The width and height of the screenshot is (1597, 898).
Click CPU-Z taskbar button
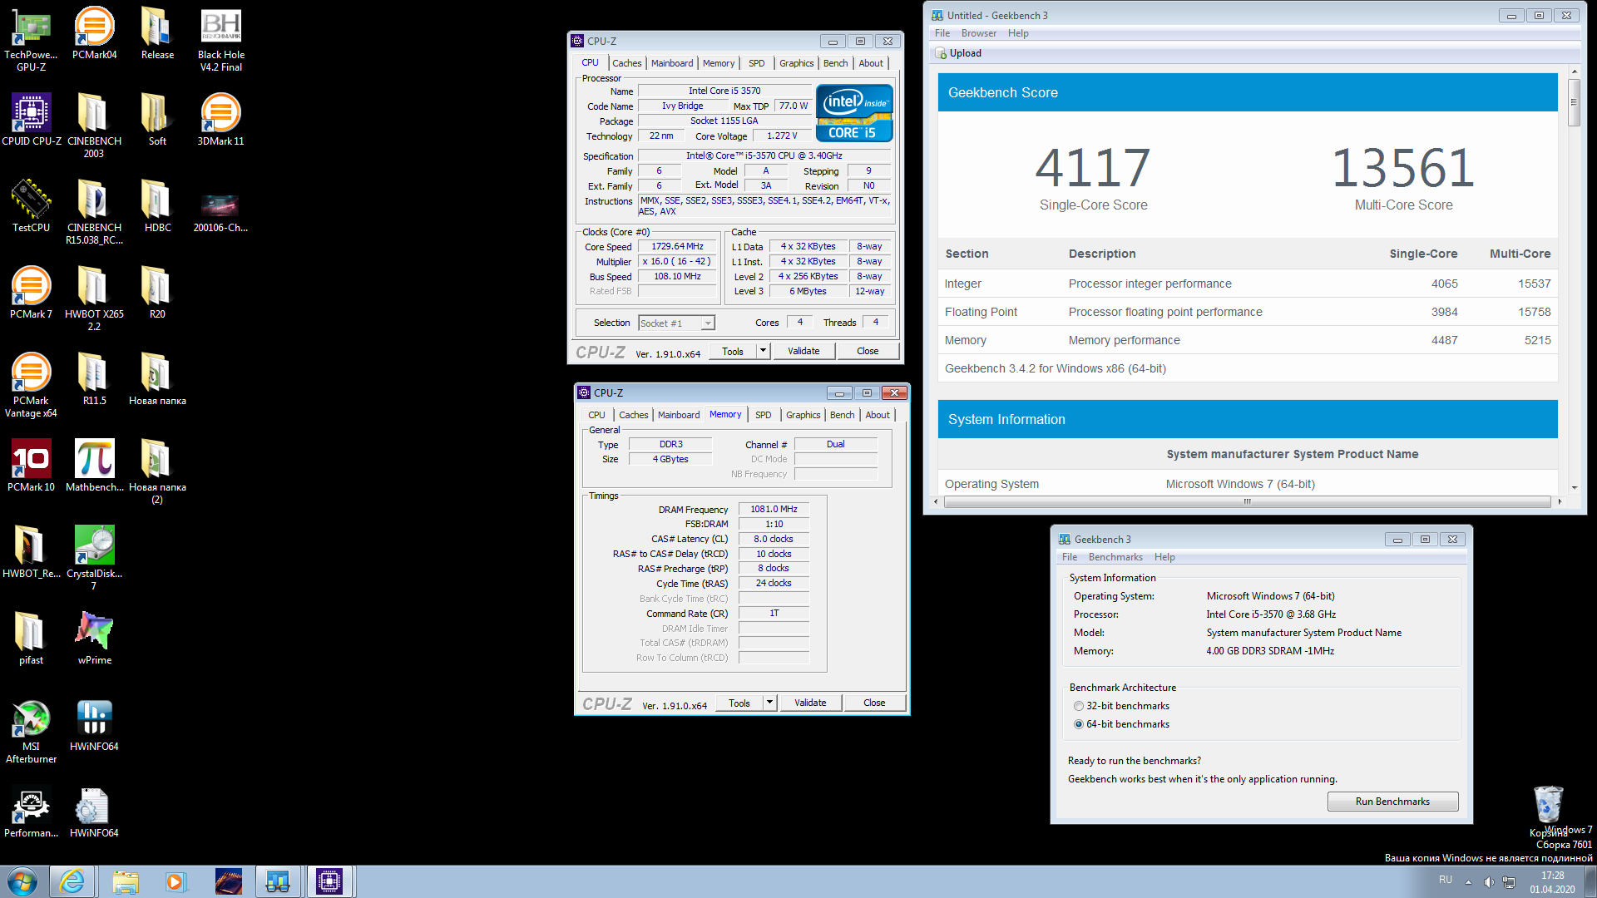pos(329,881)
